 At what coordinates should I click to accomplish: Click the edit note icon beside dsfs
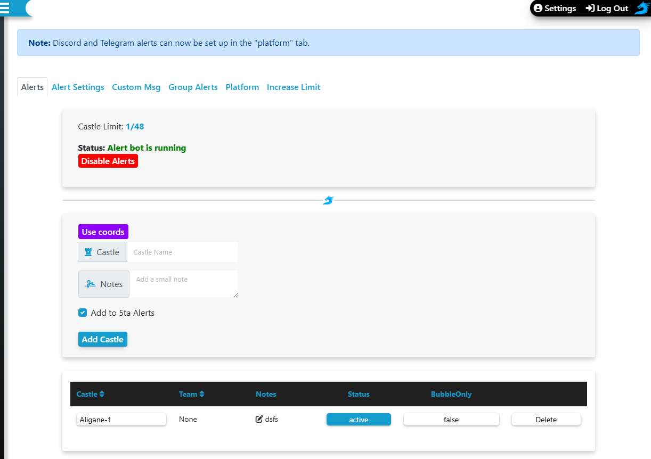click(x=259, y=419)
